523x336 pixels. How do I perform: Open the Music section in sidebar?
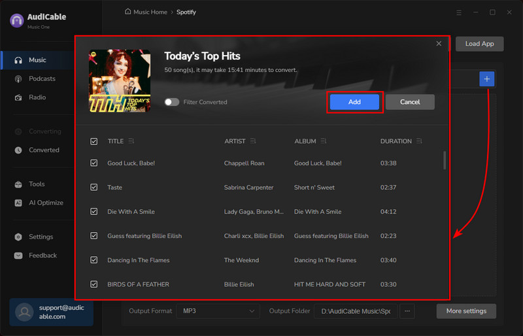point(37,60)
